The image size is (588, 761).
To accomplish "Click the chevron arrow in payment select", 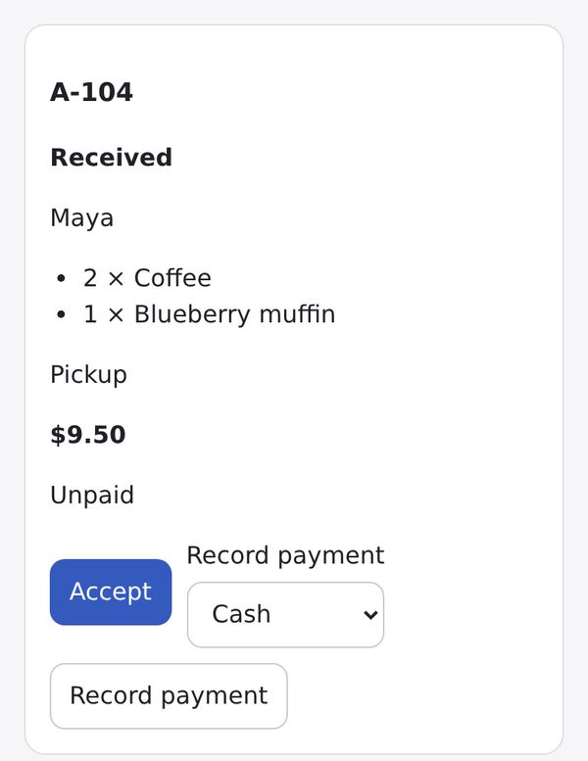I will click(x=370, y=615).
